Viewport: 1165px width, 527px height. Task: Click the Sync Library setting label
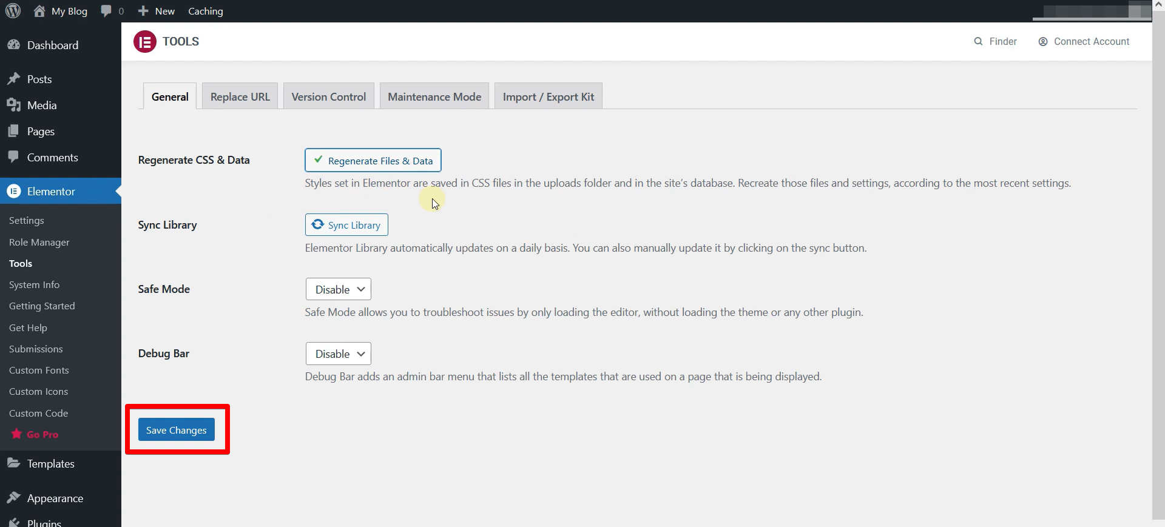coord(167,224)
